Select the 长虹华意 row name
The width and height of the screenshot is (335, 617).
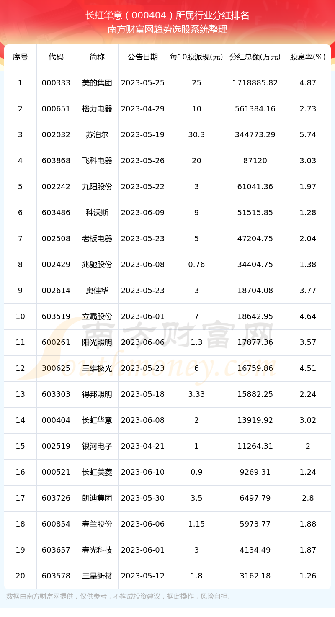coord(97,420)
